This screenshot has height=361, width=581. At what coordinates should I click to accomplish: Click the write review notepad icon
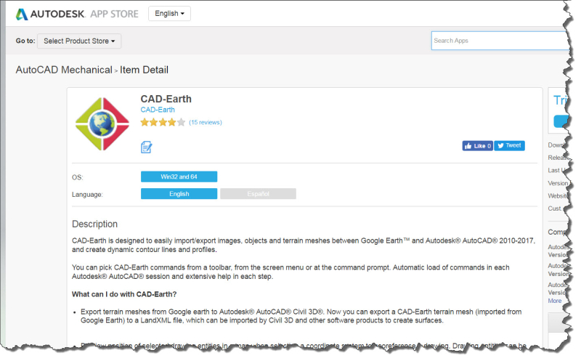[147, 147]
